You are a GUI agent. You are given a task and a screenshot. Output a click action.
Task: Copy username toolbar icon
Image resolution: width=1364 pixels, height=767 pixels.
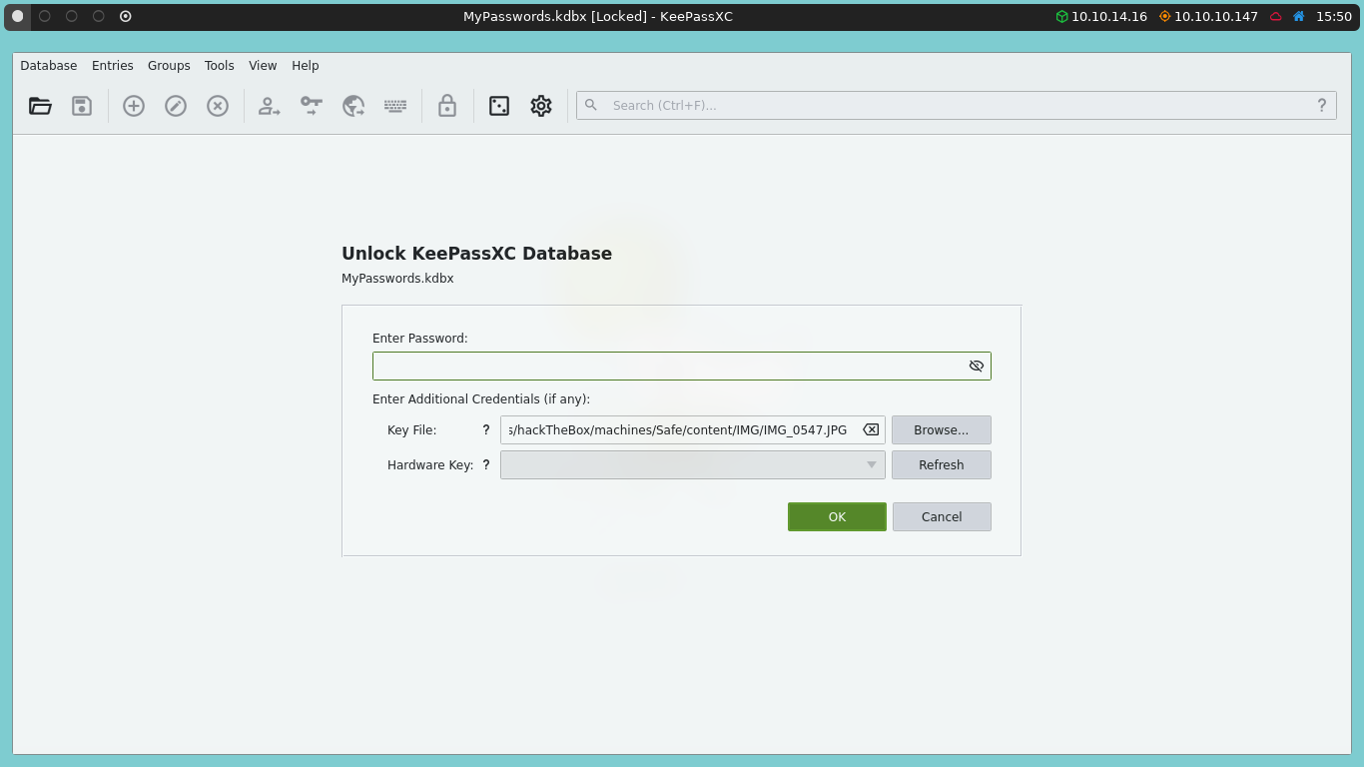pos(270,105)
